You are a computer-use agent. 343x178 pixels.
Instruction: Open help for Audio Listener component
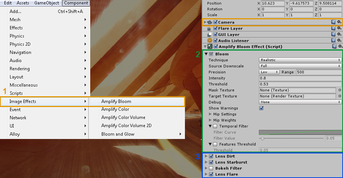tap(333, 40)
